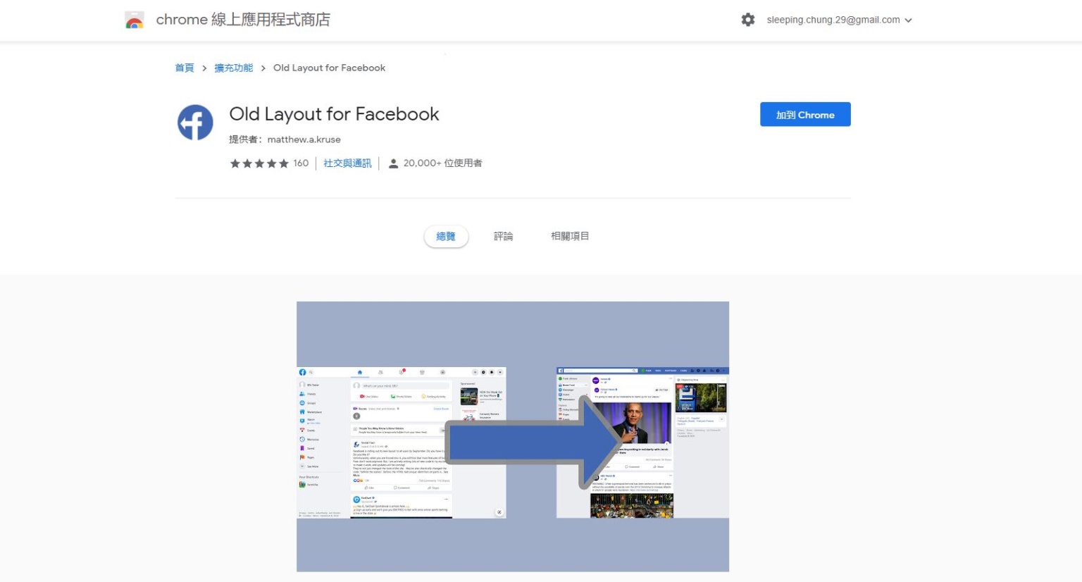
Task: Expand the 擴充功能 breadcrumb menu
Action: pos(233,68)
